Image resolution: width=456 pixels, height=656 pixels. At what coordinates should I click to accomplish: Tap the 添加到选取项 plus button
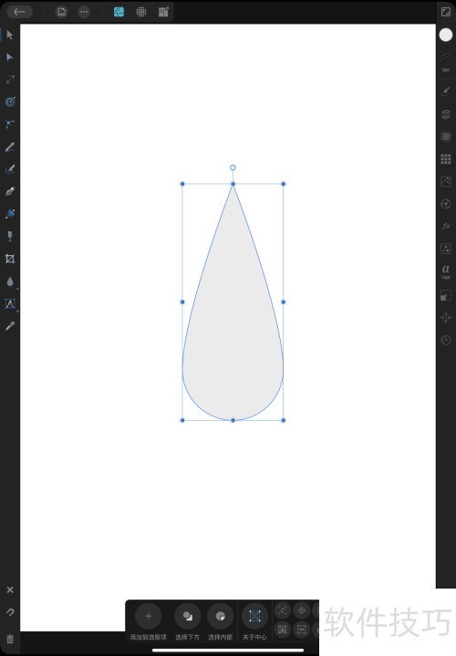pyautogui.click(x=149, y=616)
